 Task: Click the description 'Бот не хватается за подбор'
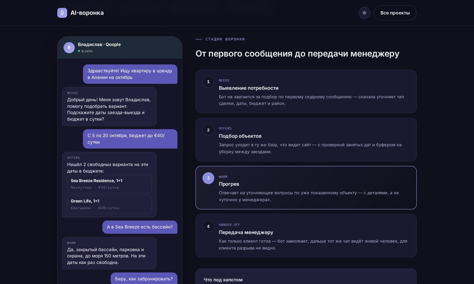click(x=311, y=100)
